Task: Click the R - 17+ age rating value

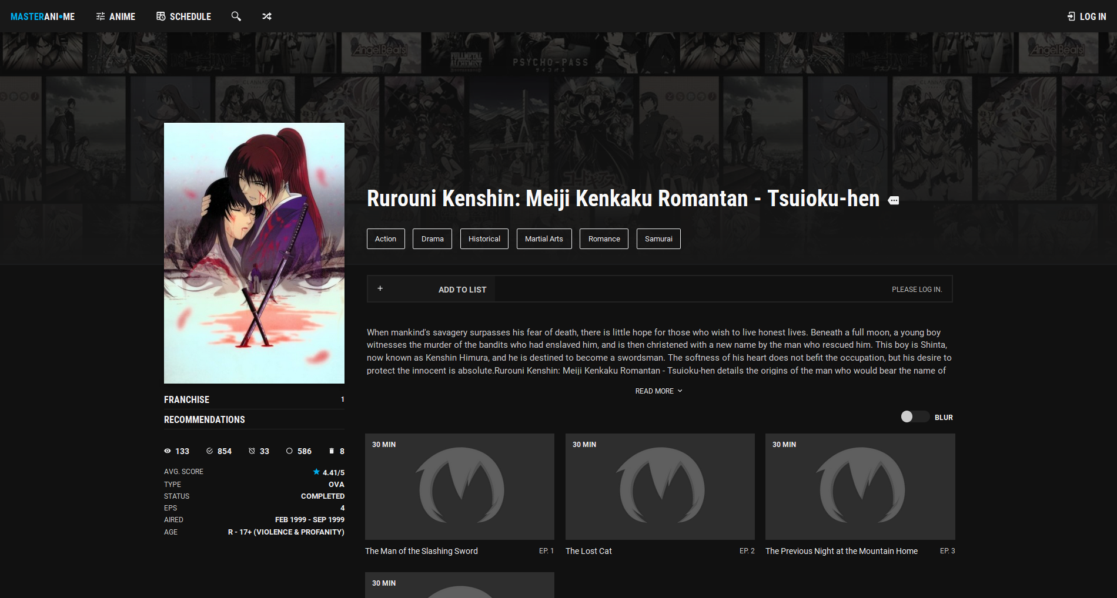Action: [x=286, y=532]
